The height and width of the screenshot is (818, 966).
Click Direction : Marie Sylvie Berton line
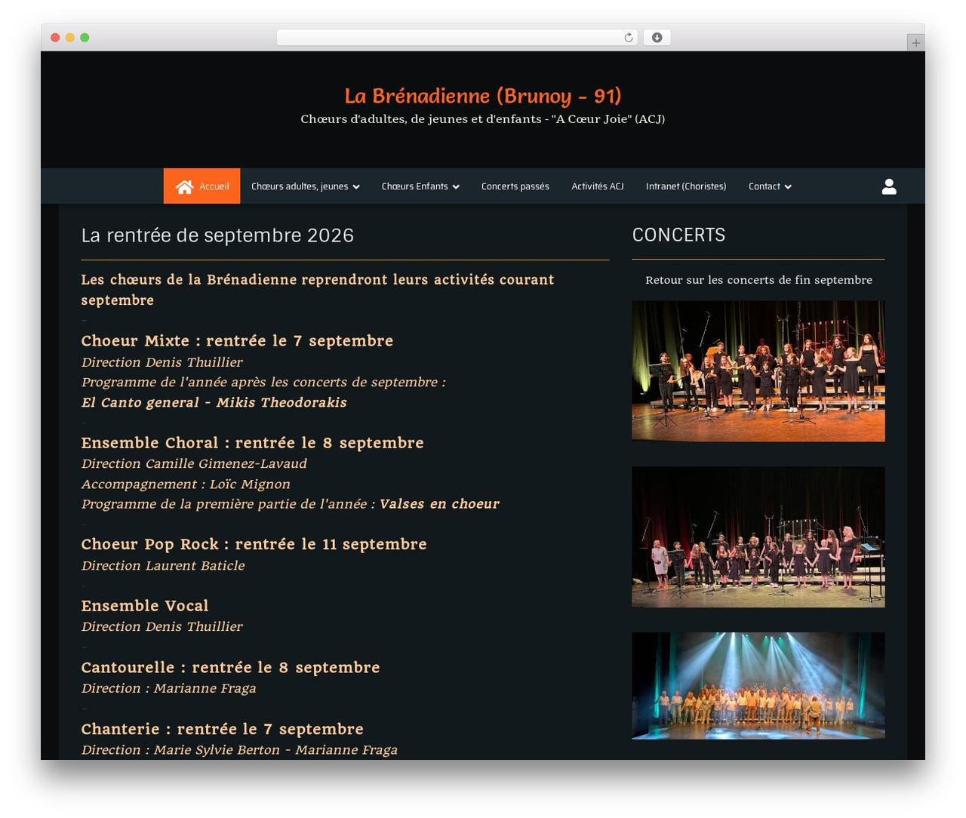click(x=239, y=750)
